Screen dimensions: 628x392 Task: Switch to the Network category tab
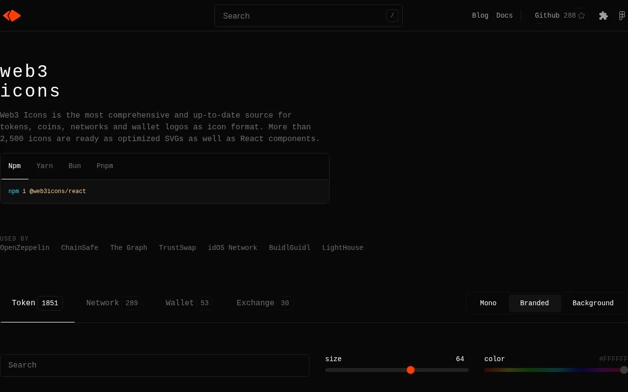(x=114, y=303)
